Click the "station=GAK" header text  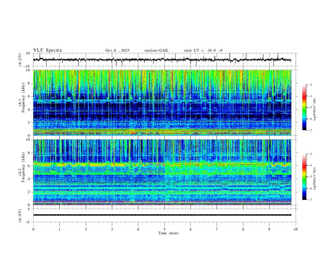[156, 50]
